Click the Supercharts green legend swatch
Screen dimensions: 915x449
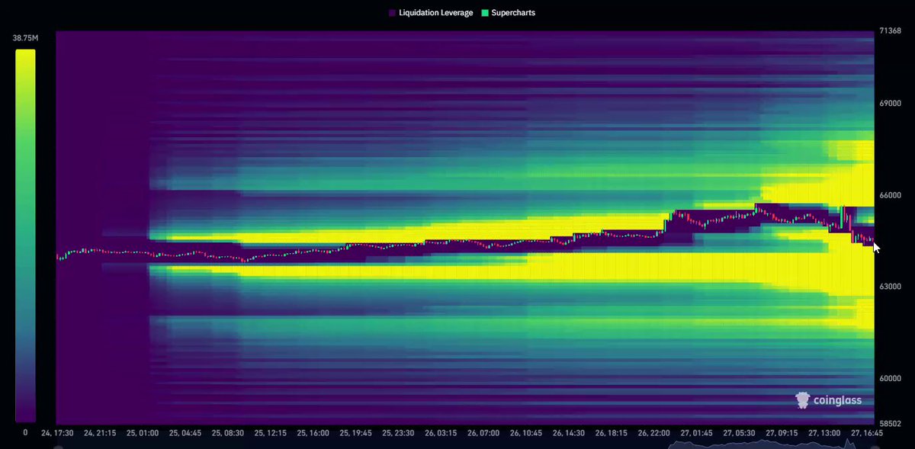click(483, 13)
